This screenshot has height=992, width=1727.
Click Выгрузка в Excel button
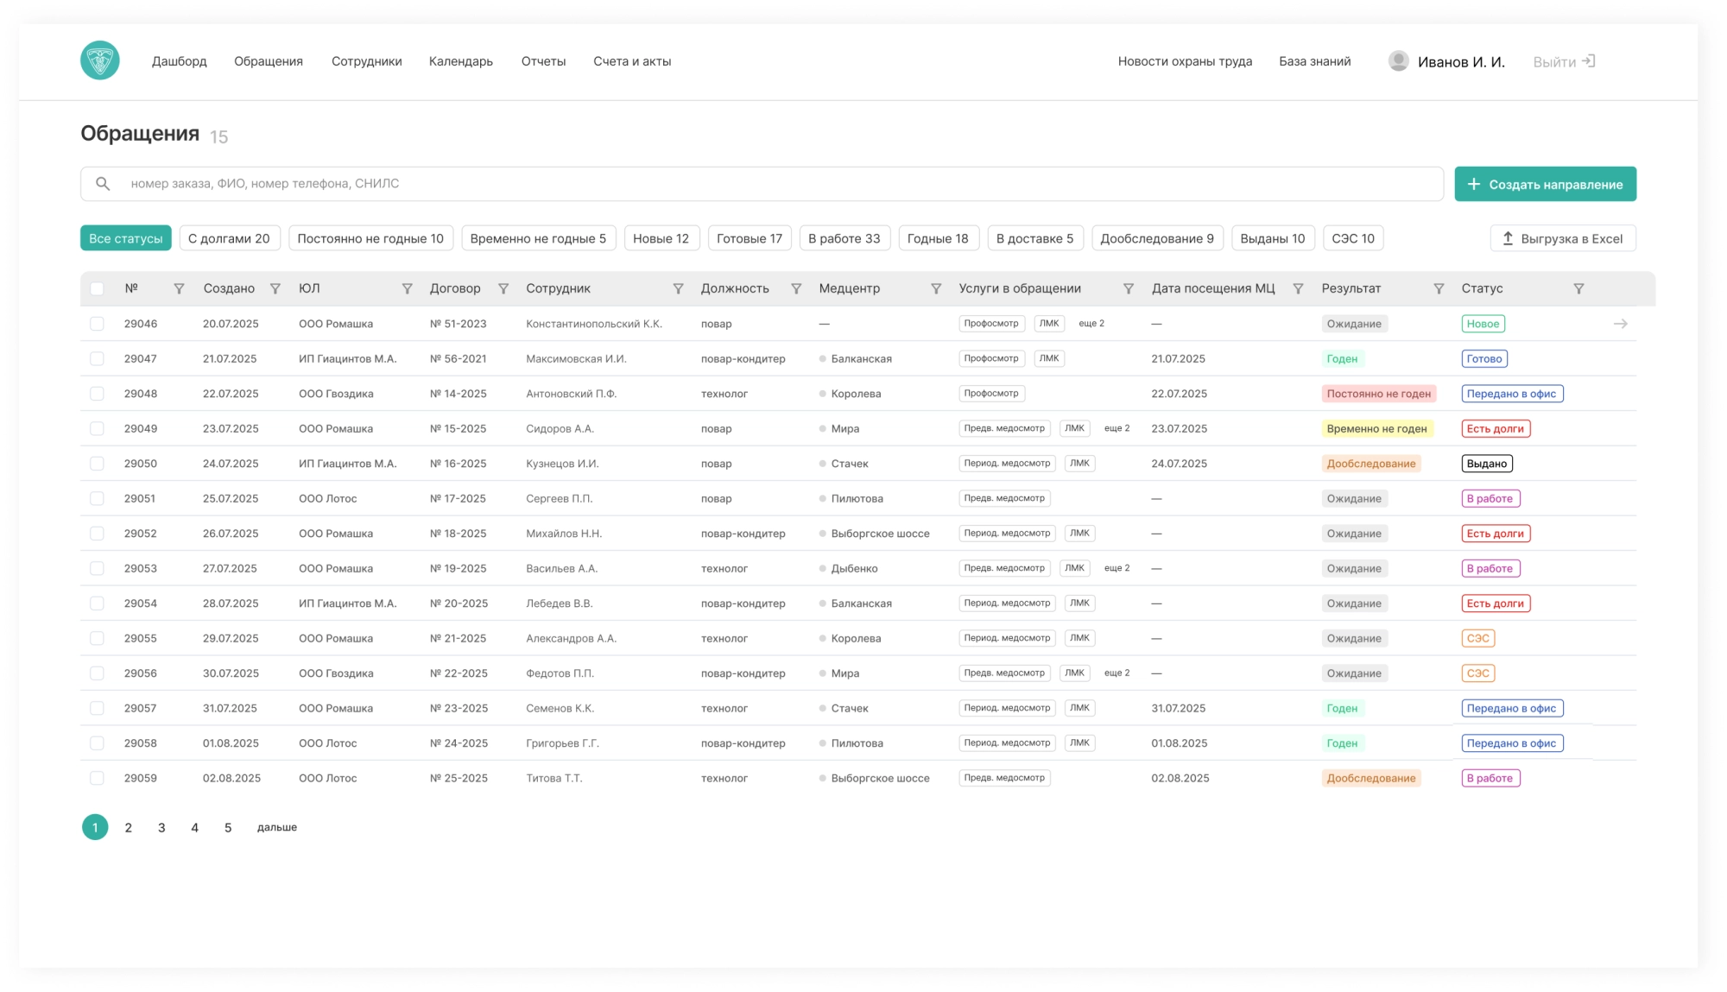click(x=1562, y=239)
